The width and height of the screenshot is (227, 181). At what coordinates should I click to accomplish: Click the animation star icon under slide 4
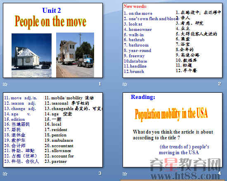coord(125,174)
